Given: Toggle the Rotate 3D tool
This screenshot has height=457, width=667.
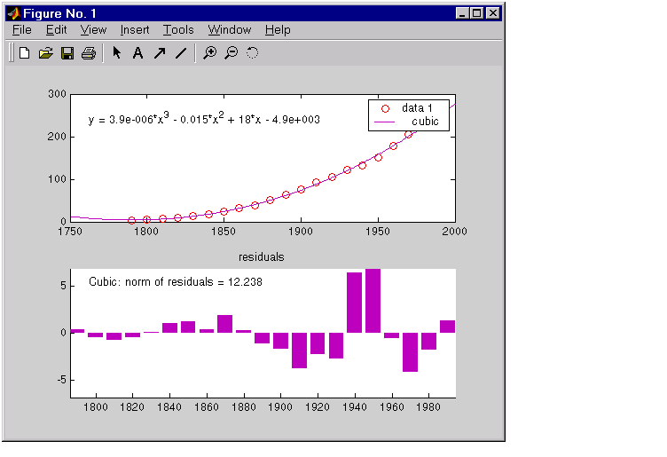Looking at the screenshot, I should pyautogui.click(x=252, y=53).
